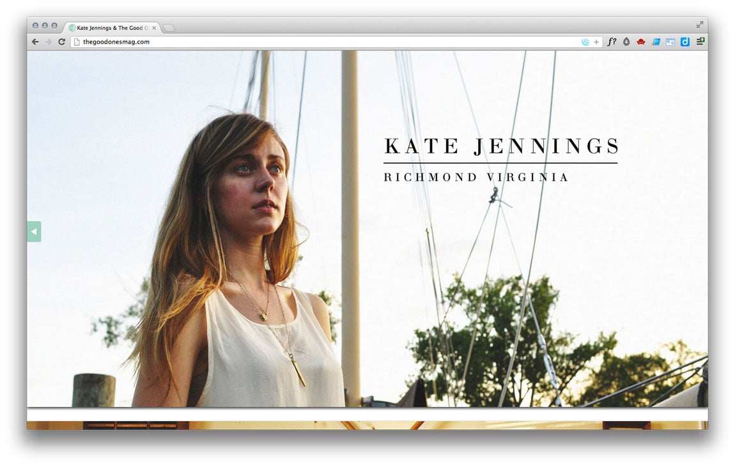This screenshot has width=735, height=467.
Task: Click the blue wave sharing extension icon
Action: 586,42
